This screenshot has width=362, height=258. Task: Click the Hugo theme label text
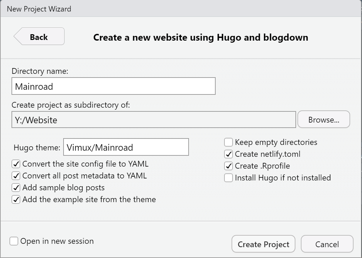[x=37, y=148]
